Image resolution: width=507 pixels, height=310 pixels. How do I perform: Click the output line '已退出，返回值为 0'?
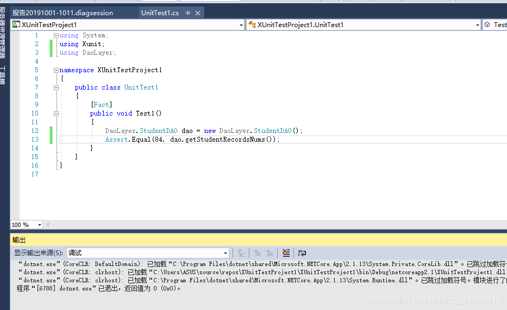[98, 288]
